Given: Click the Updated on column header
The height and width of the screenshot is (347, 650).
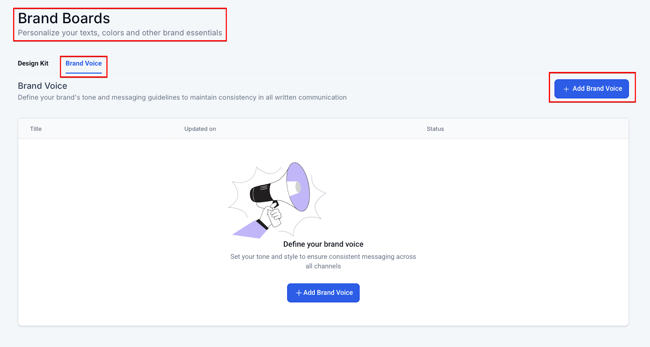Looking at the screenshot, I should [x=200, y=129].
